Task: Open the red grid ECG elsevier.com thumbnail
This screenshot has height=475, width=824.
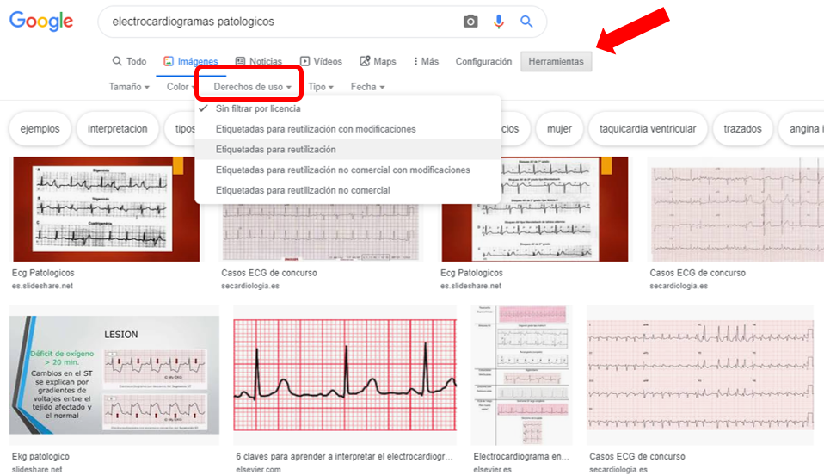Action: coord(345,374)
